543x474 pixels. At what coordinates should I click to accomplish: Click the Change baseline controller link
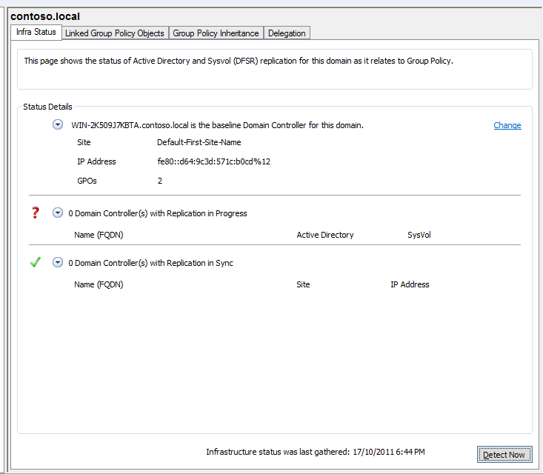[x=507, y=126]
